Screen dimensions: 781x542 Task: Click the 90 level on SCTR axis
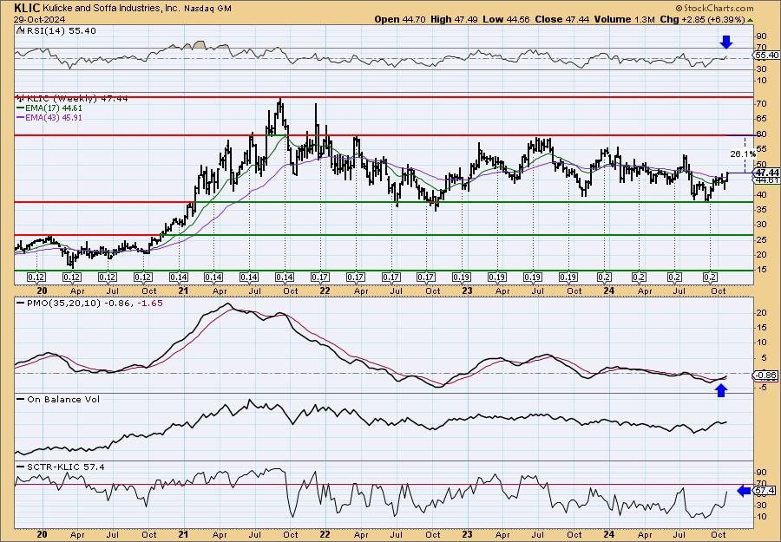coord(762,473)
